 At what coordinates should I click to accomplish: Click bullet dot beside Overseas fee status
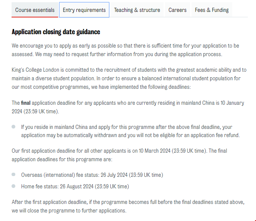[x=13, y=175]
